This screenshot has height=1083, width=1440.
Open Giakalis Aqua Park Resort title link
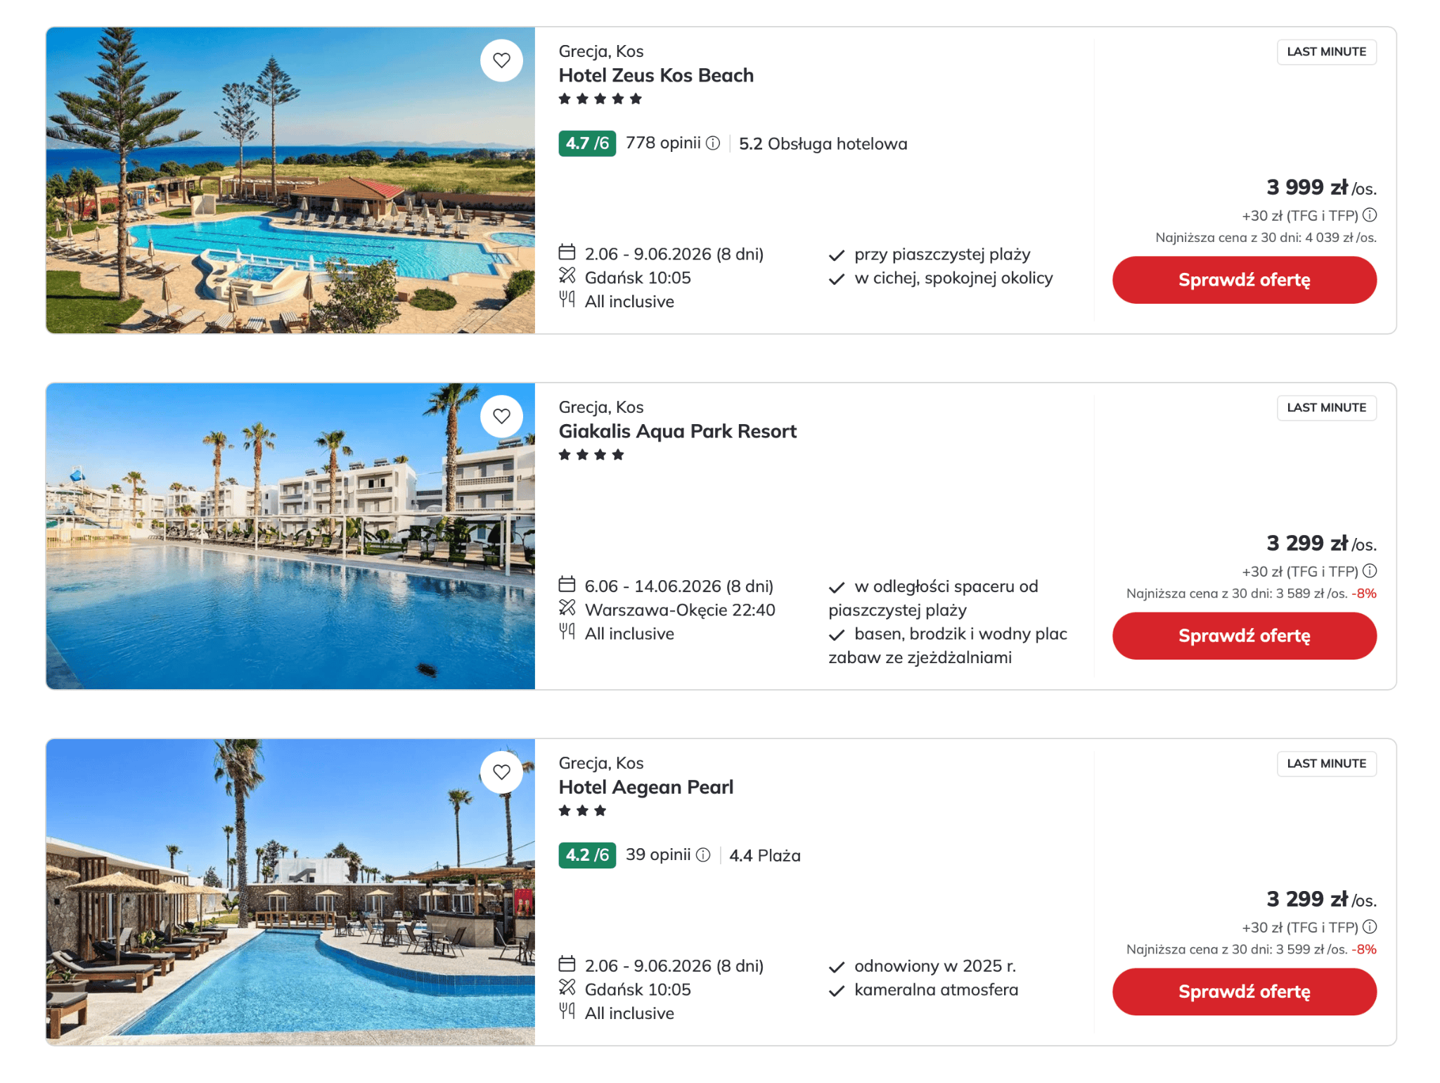point(677,431)
